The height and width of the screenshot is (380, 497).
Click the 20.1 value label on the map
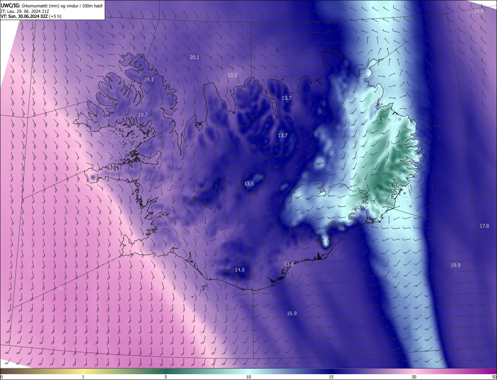(195, 58)
